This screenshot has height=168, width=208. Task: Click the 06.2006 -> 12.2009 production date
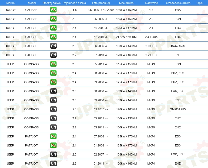101,10
